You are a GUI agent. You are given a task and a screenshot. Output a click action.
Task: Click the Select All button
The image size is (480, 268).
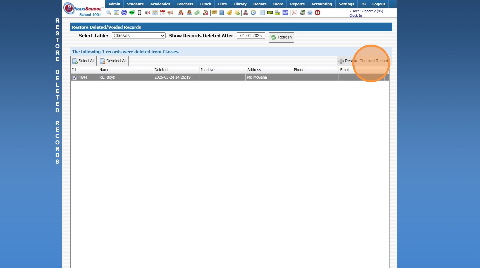(x=83, y=61)
